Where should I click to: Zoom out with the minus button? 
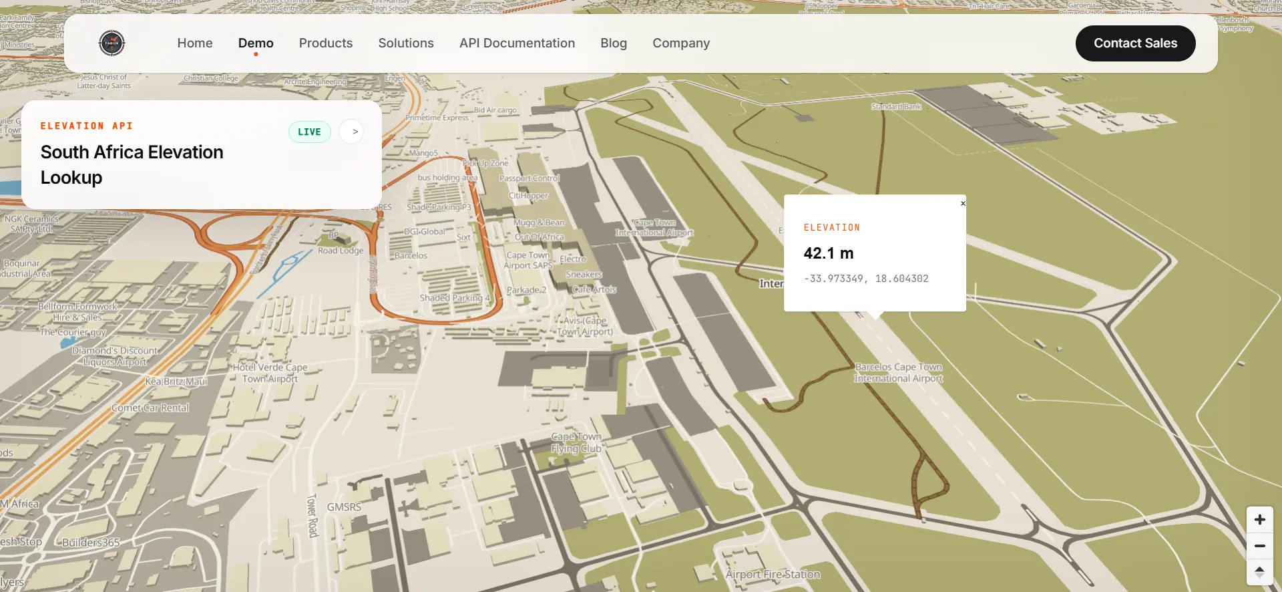1259,546
